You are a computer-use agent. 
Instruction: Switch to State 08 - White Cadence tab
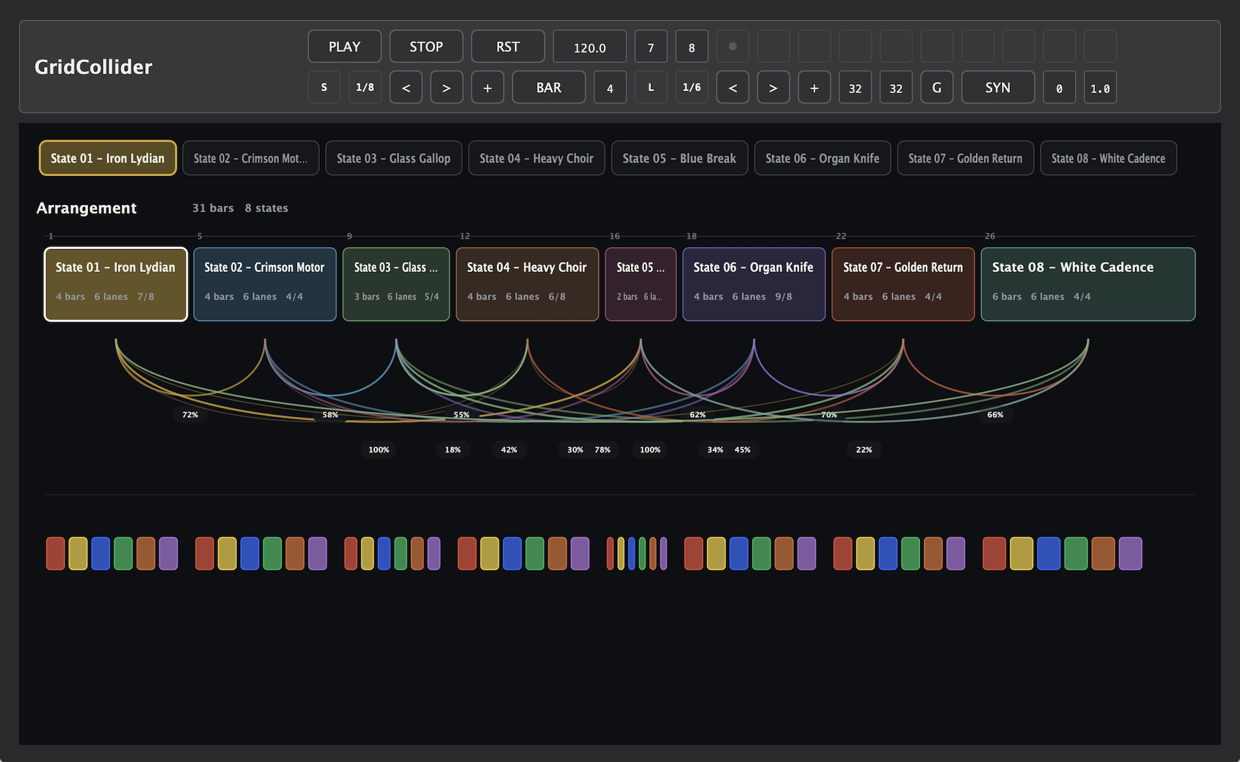(x=1109, y=158)
